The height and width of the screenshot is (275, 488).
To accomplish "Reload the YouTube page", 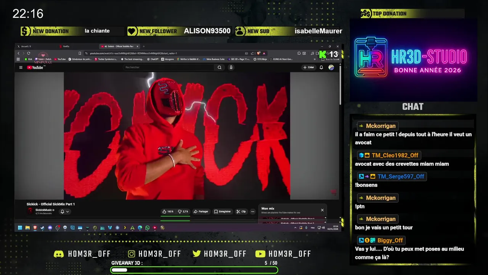I will (x=29, y=53).
